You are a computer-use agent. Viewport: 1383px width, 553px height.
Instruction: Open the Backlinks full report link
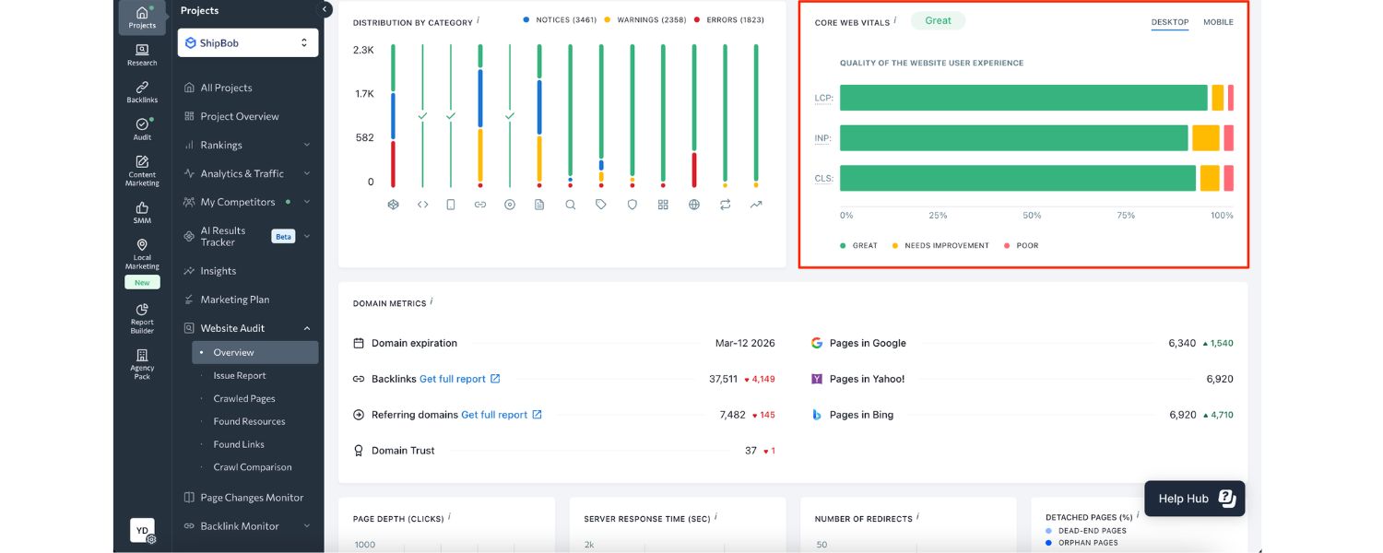451,379
